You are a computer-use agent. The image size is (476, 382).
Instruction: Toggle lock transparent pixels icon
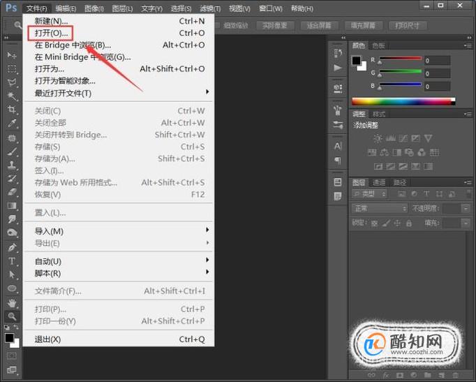click(x=374, y=223)
